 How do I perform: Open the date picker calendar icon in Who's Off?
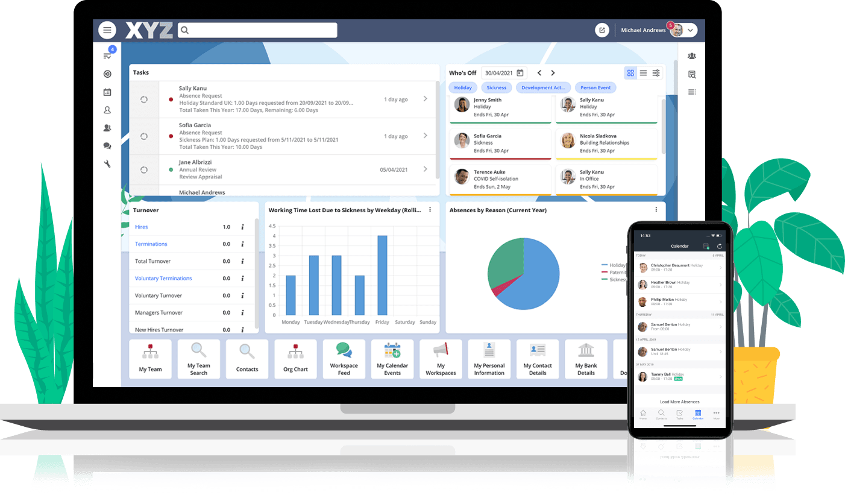click(x=520, y=73)
